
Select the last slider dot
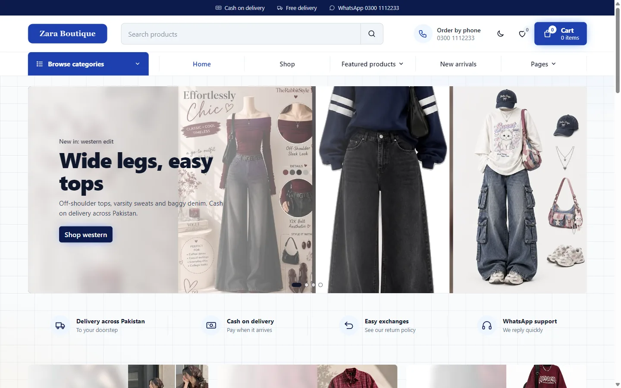[320, 285]
